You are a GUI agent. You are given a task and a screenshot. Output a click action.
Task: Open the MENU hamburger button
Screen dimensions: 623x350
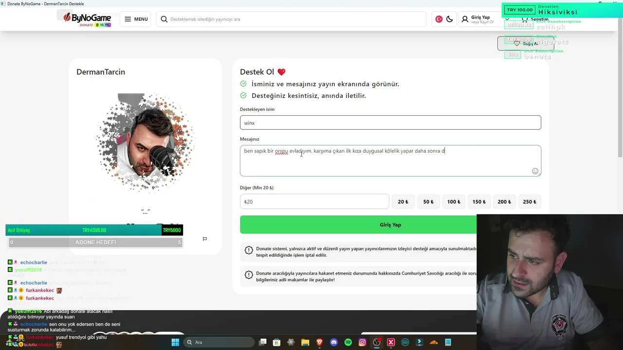(136, 19)
